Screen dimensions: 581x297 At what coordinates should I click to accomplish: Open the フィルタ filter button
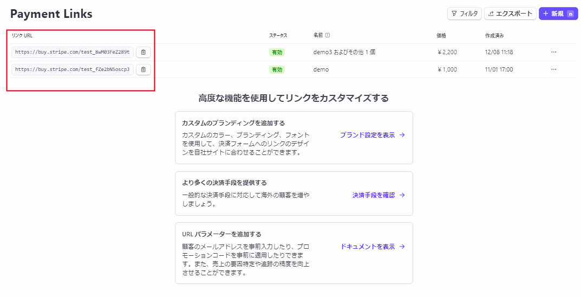pyautogui.click(x=464, y=14)
